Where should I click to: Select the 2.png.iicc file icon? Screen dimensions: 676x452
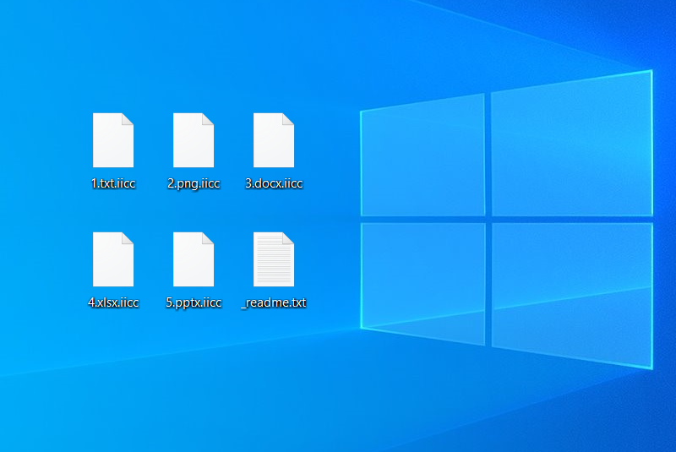click(x=194, y=139)
